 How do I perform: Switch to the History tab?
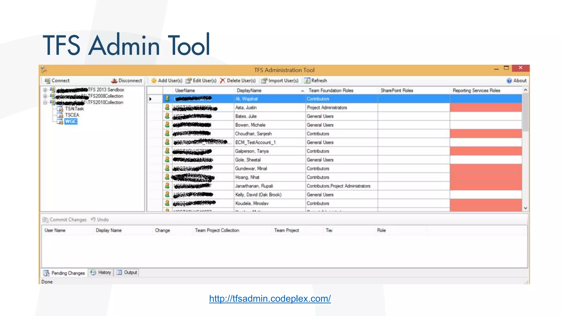[x=101, y=272]
